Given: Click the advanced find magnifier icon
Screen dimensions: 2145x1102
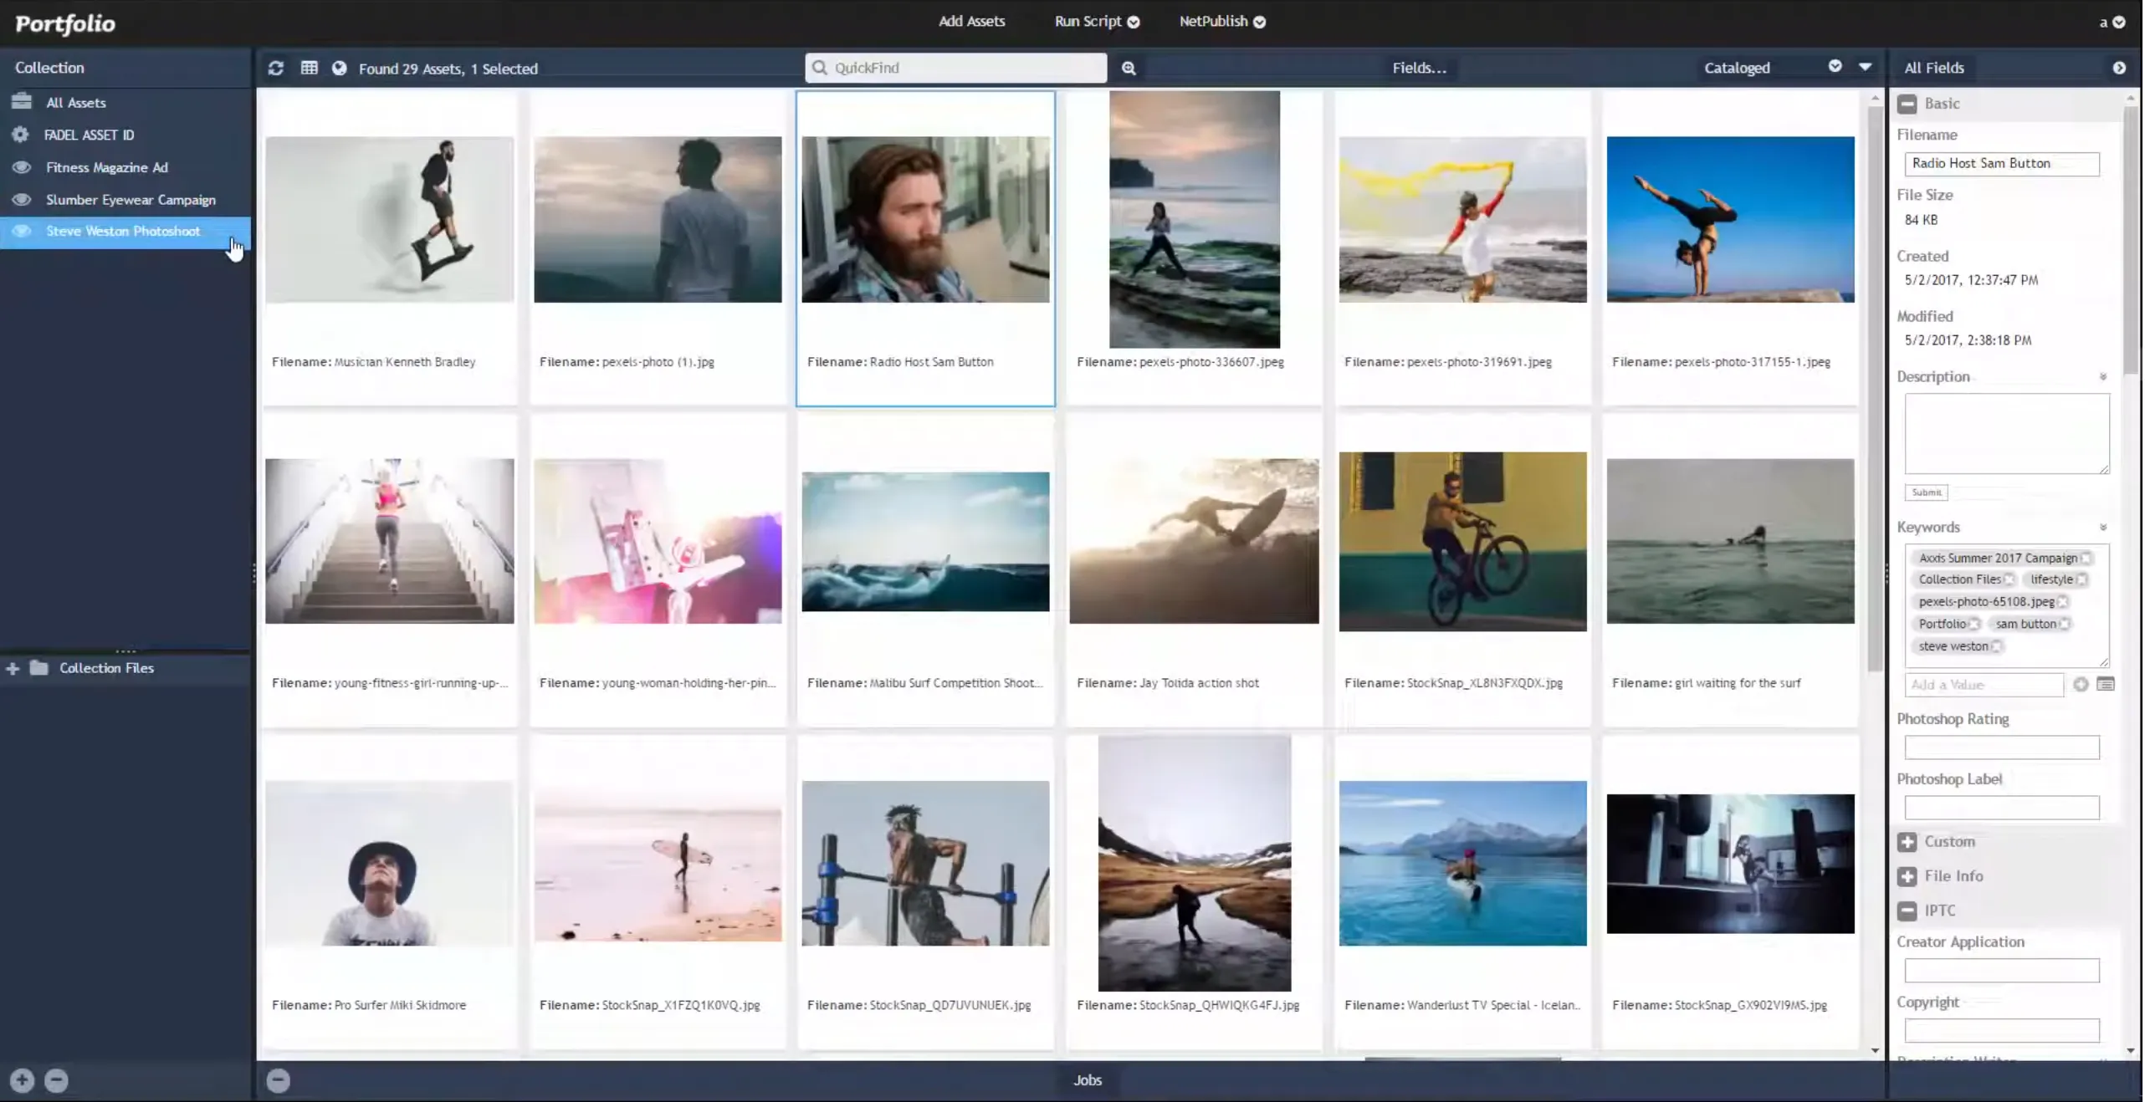Looking at the screenshot, I should [1129, 68].
